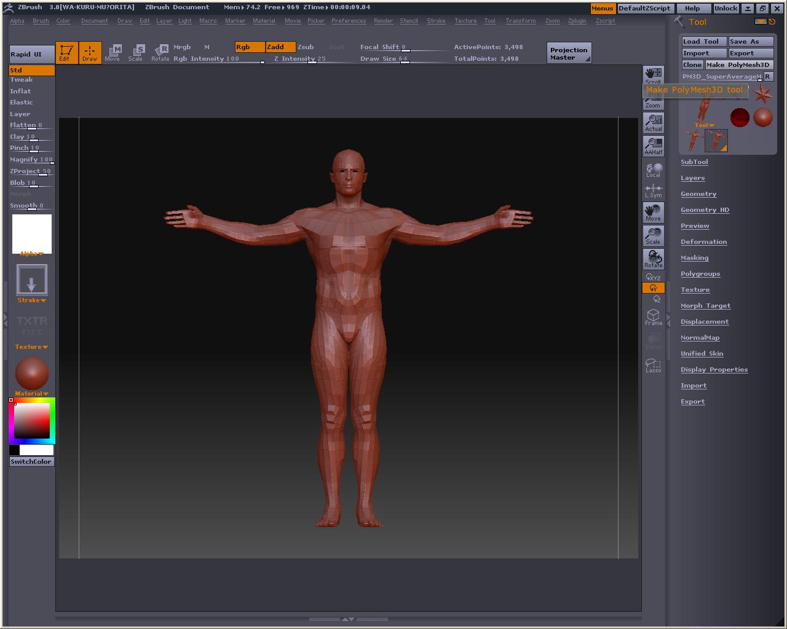The image size is (787, 629).
Task: Toggle the Mrgb switch
Action: (182, 47)
